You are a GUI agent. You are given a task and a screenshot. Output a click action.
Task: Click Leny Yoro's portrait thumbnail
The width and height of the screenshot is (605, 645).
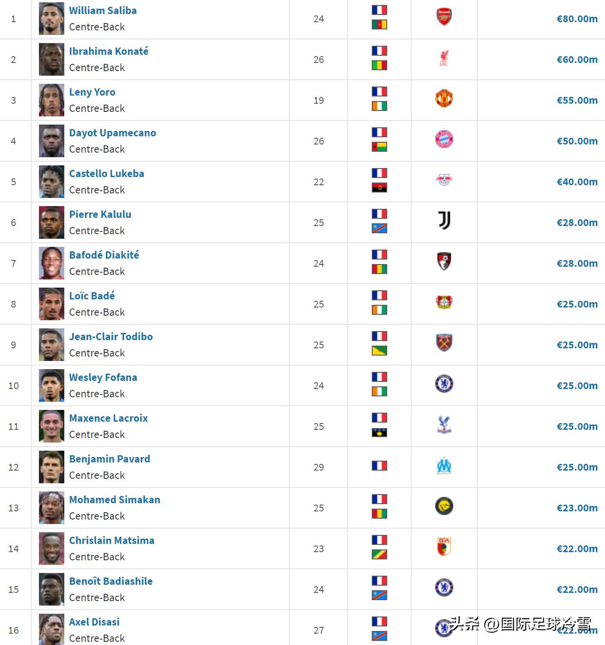(x=52, y=100)
